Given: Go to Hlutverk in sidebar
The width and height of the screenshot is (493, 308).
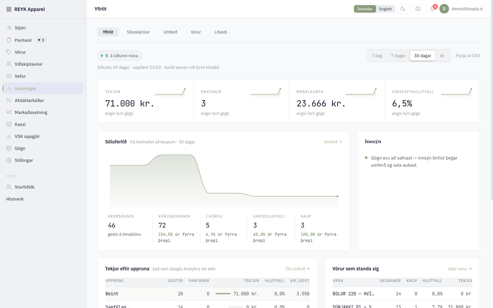Looking at the screenshot, I should tap(15, 199).
